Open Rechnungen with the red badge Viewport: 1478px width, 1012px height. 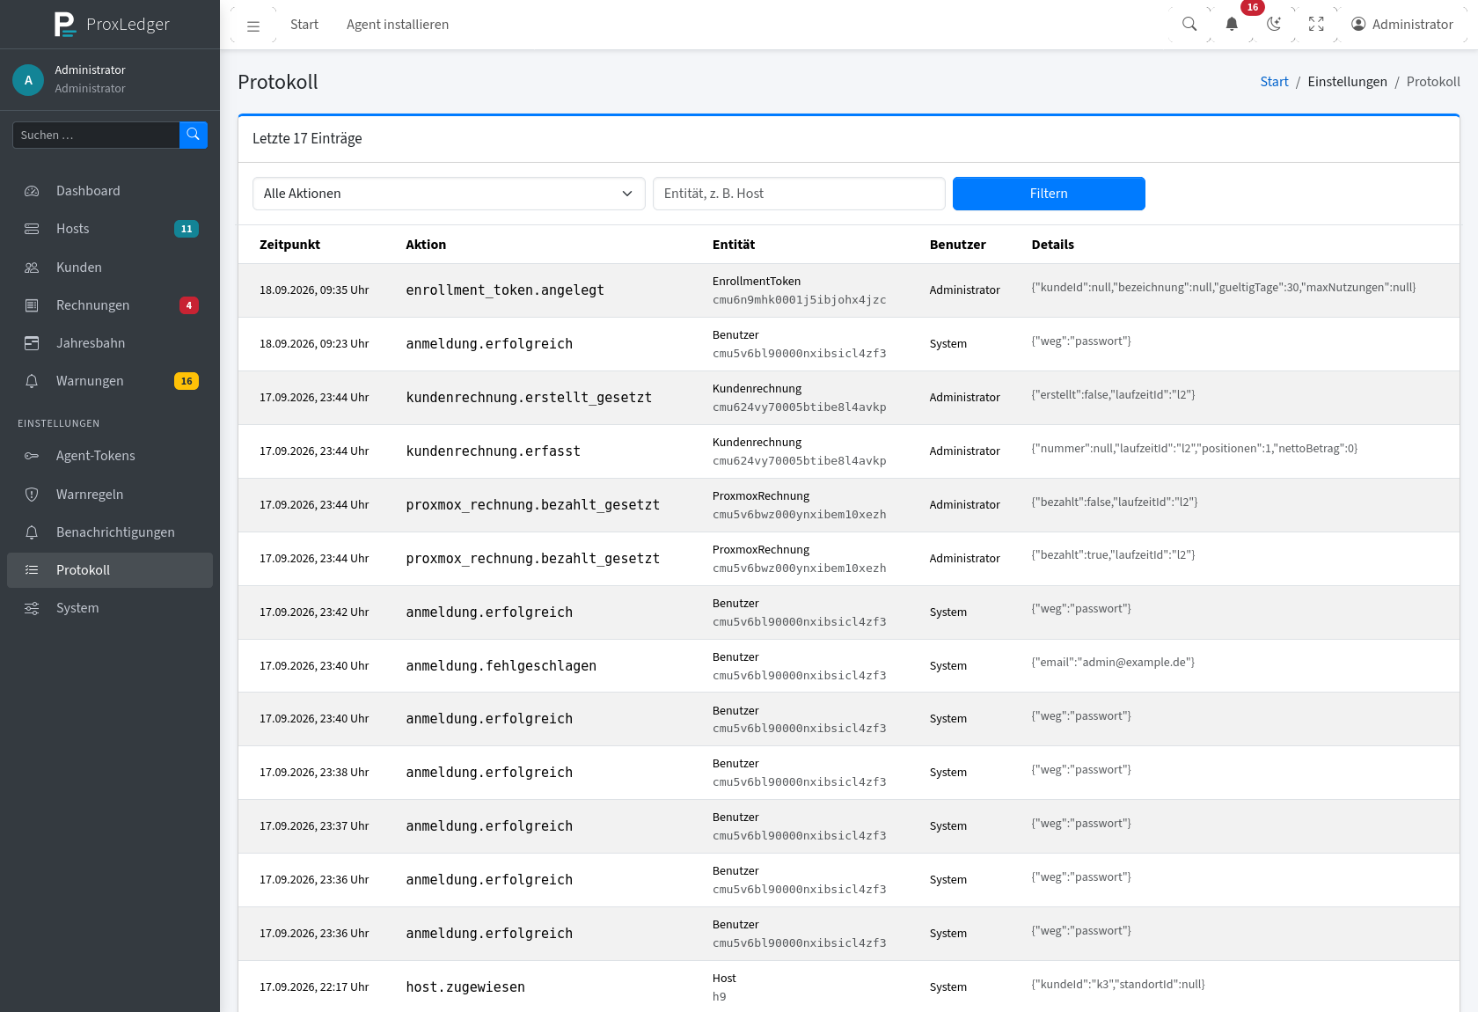coord(110,305)
